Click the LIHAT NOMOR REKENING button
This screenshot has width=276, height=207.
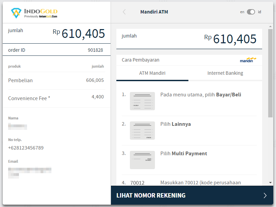(x=192, y=195)
